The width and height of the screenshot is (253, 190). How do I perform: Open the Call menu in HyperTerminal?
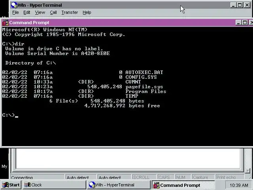tap(53, 12)
